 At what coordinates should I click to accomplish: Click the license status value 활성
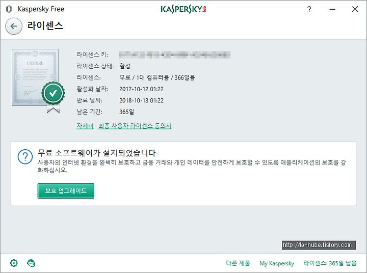[x=125, y=66]
